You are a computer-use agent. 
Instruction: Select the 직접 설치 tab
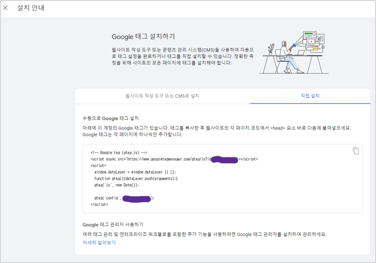coord(310,96)
